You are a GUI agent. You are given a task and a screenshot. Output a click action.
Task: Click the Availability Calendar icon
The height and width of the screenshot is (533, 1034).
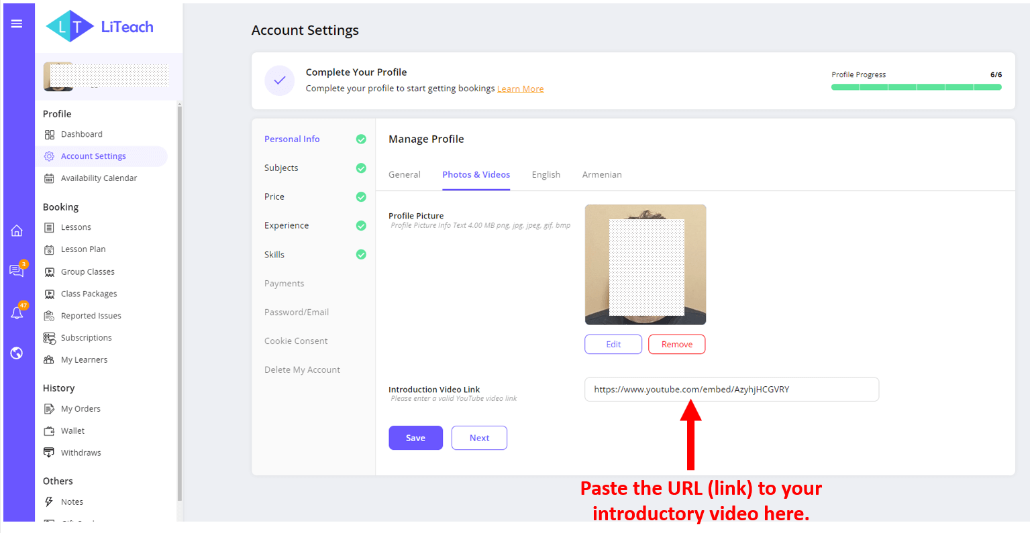coord(49,178)
